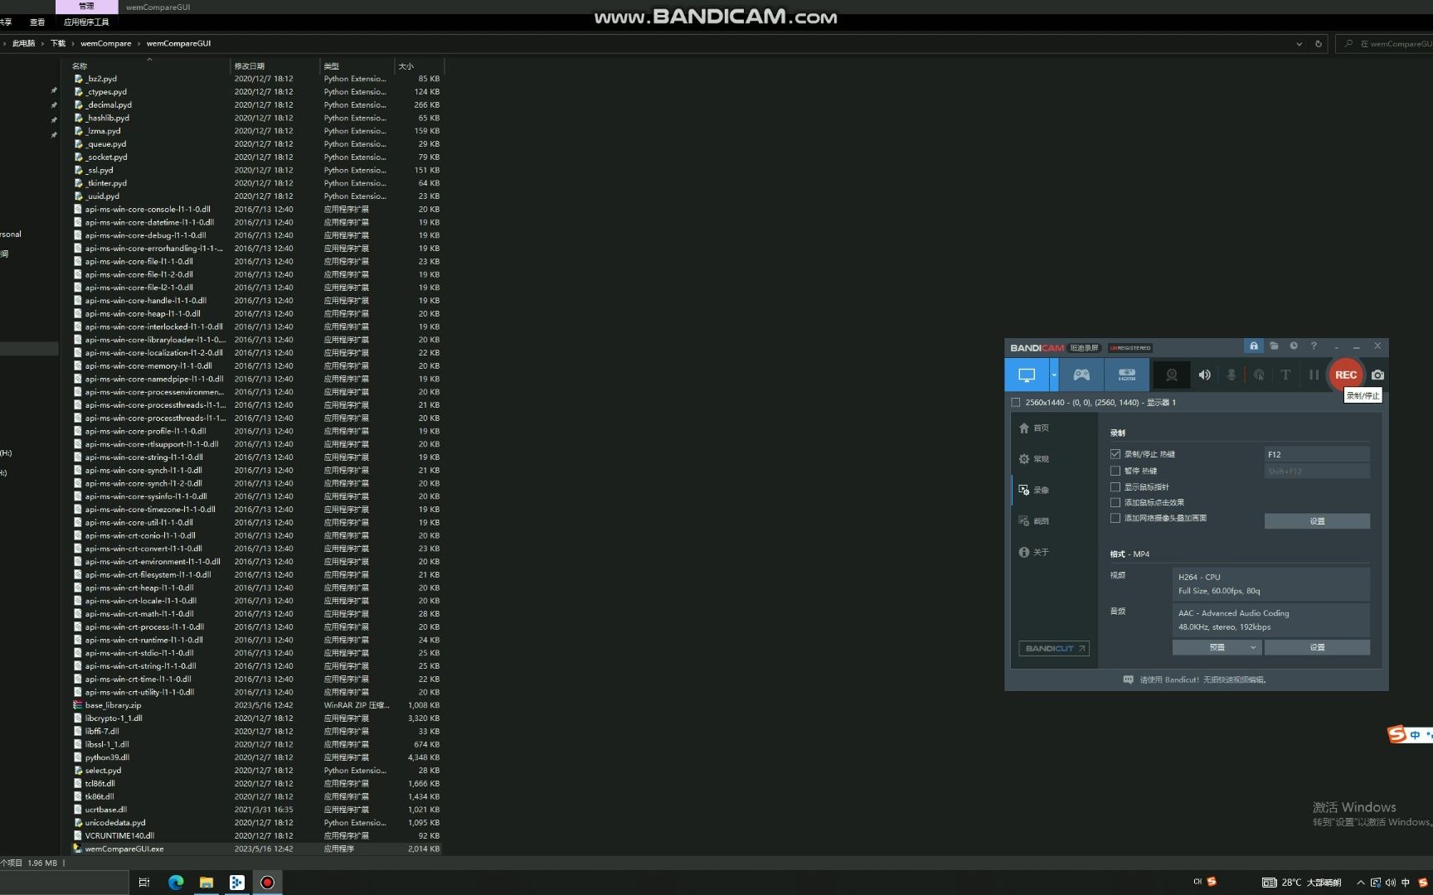Click recording area selection rectangle icon
The width and height of the screenshot is (1433, 895).
tap(1016, 402)
